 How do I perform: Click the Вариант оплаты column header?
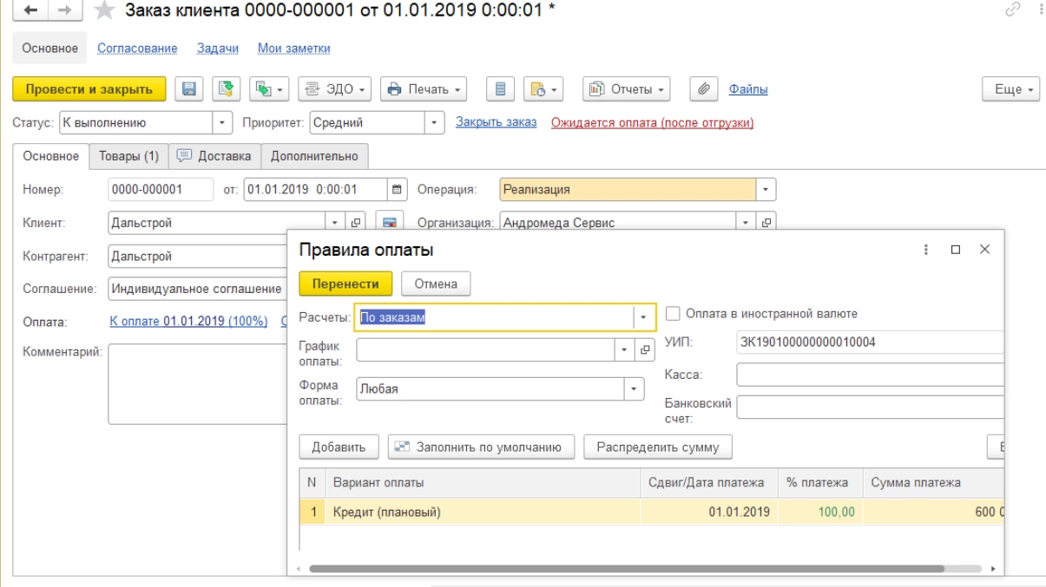[x=484, y=483]
